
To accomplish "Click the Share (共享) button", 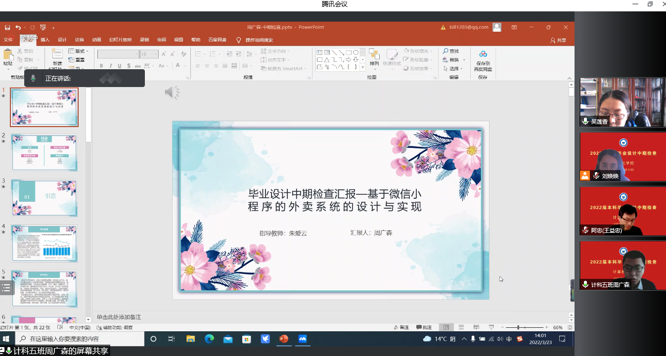I will click(558, 40).
